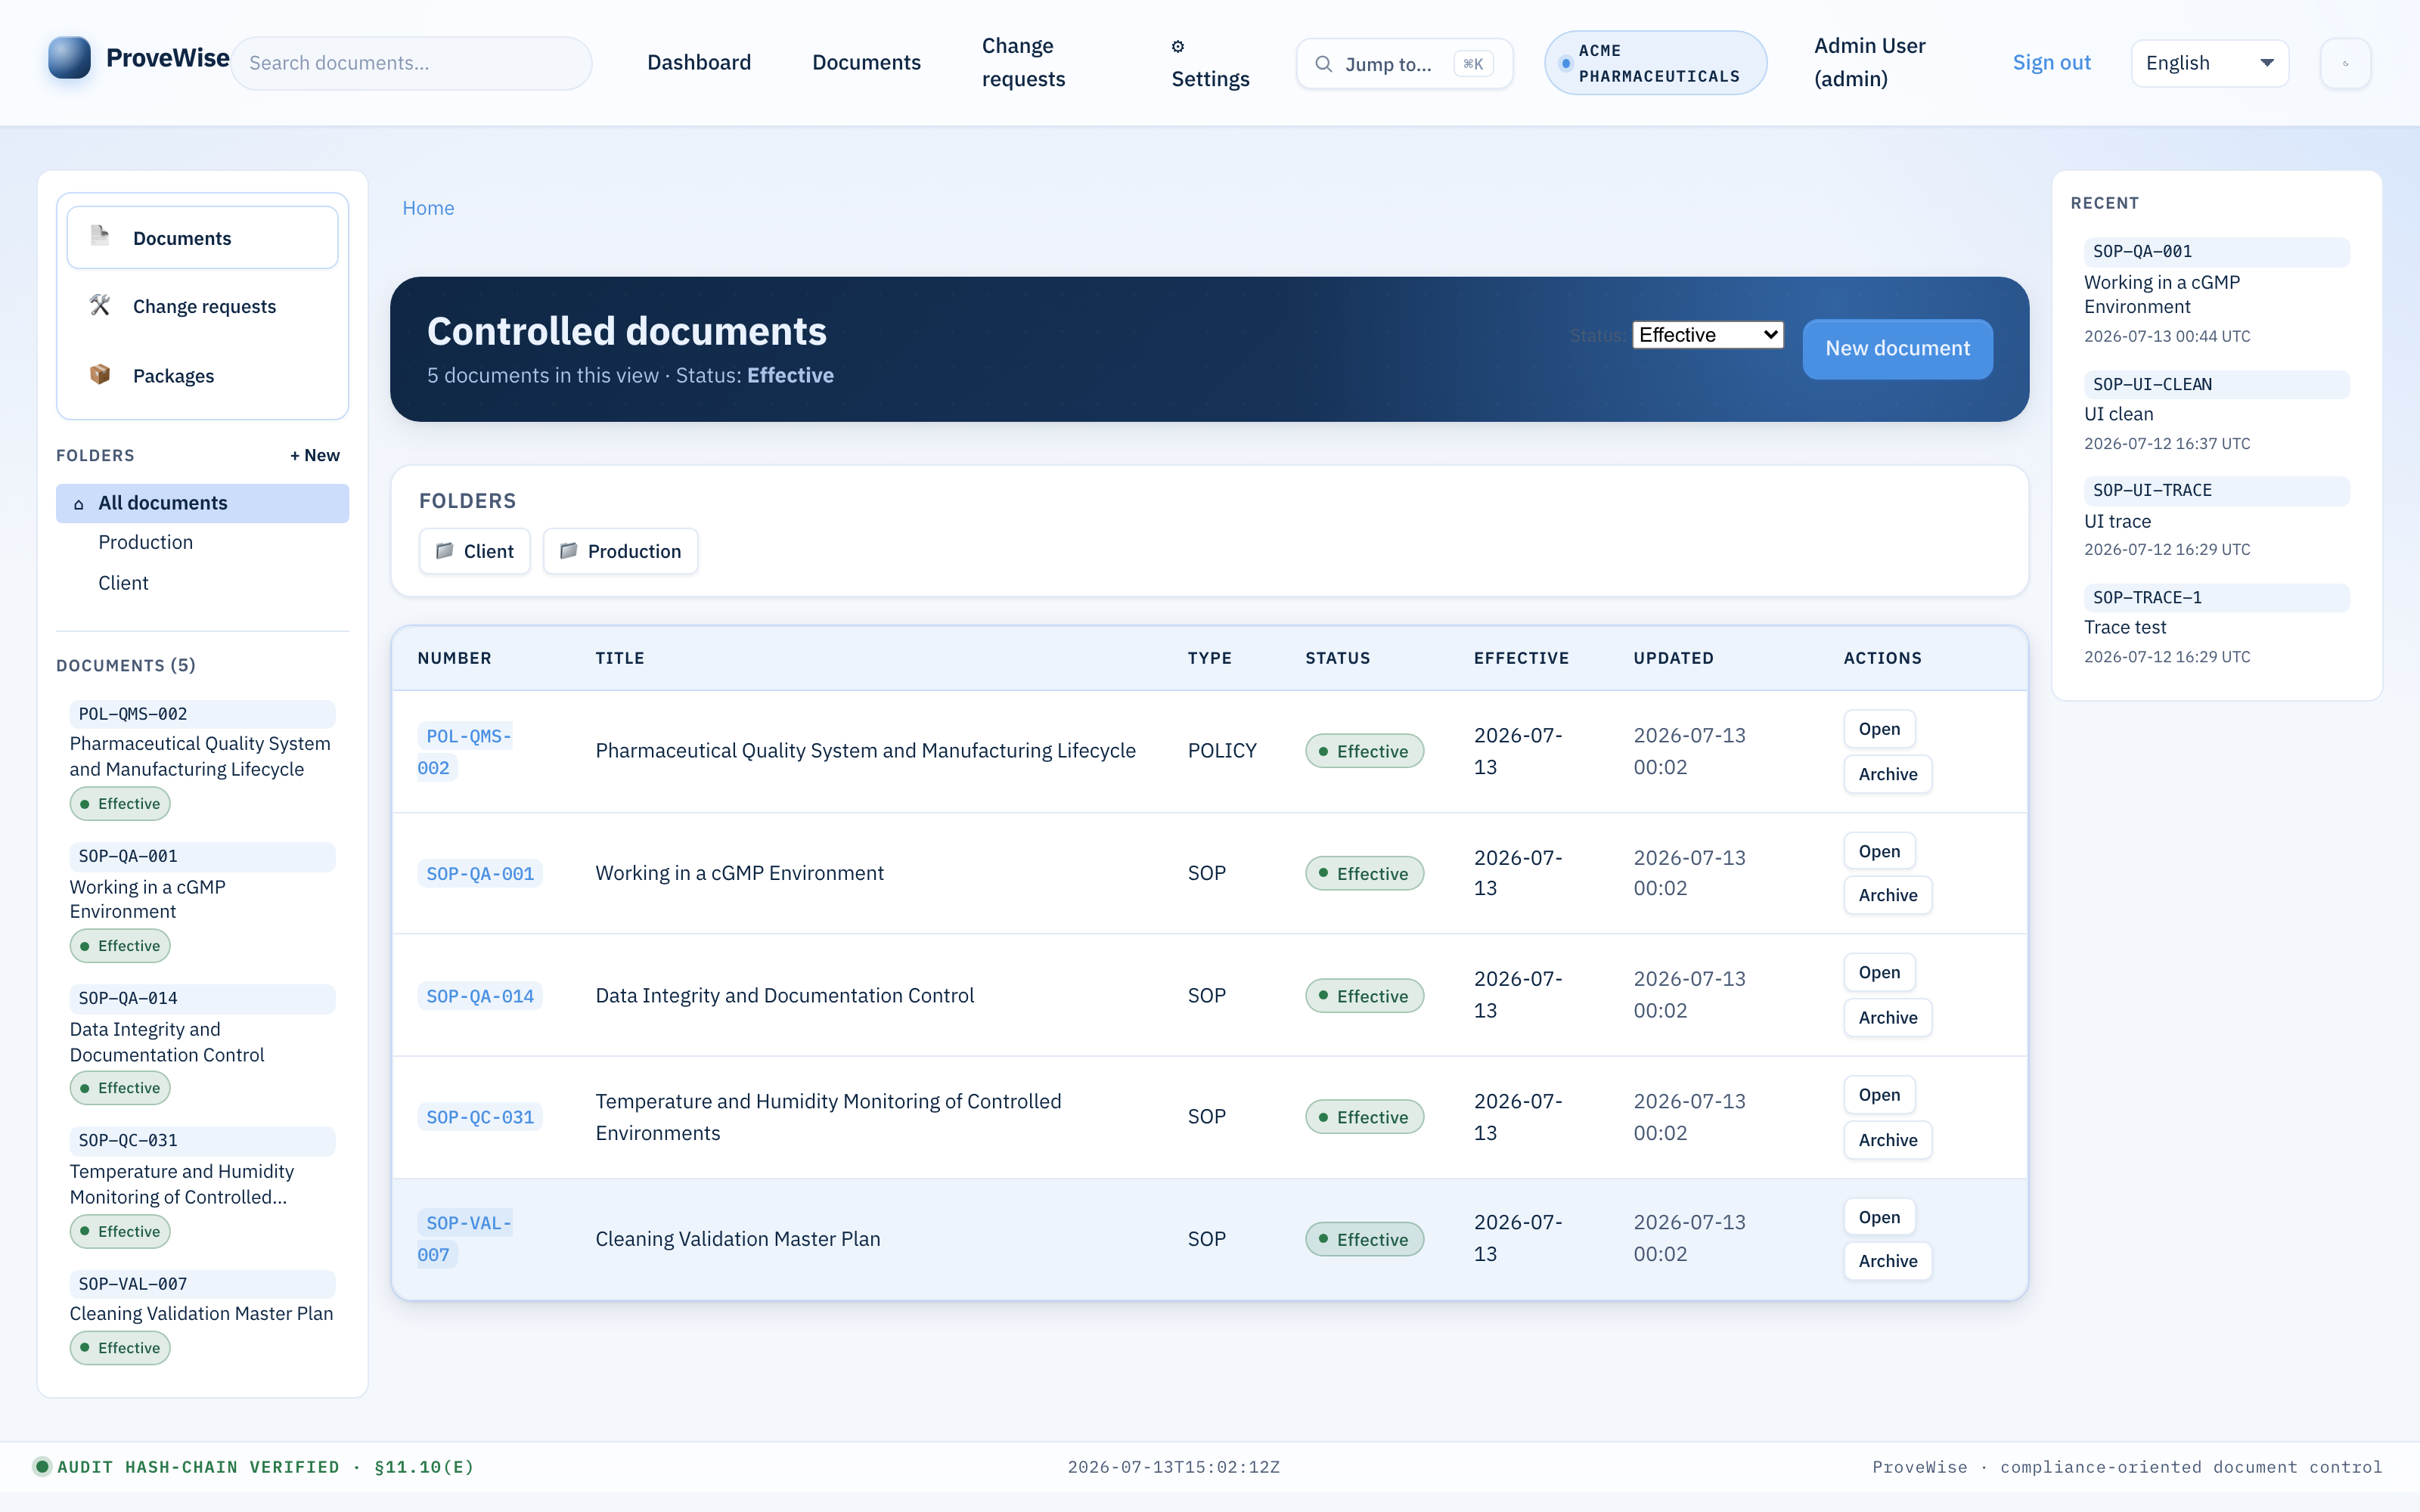This screenshot has height=1512, width=2420.
Task: Open the POL-QMS-002 row using Open
Action: [x=1879, y=729]
